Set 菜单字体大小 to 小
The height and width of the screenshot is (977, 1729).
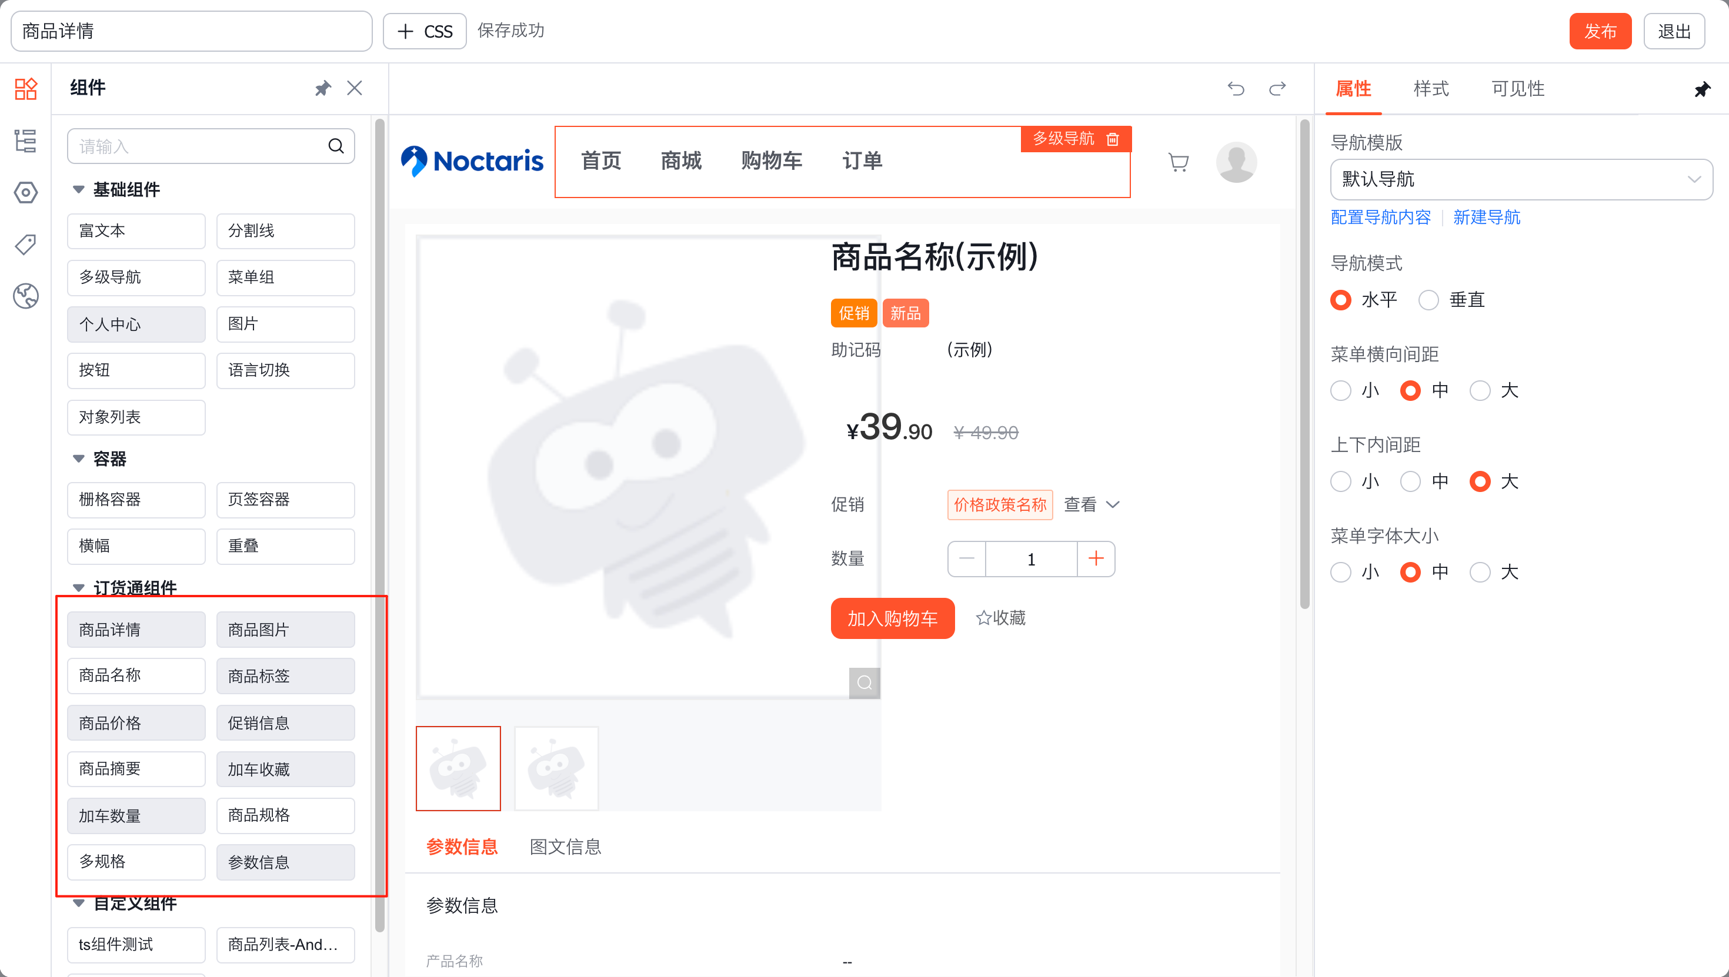point(1340,572)
